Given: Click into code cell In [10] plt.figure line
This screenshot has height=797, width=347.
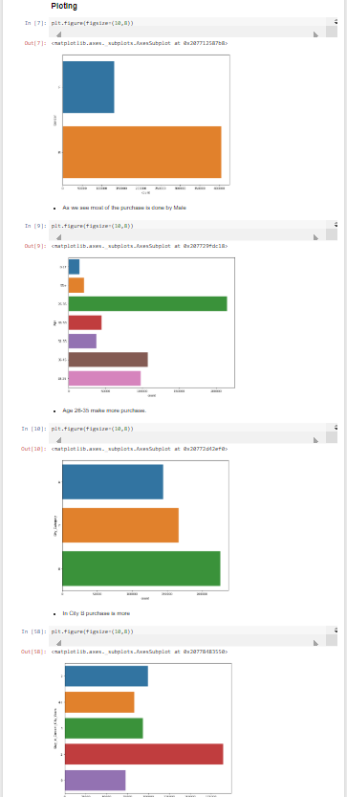Looking at the screenshot, I should tap(93, 429).
